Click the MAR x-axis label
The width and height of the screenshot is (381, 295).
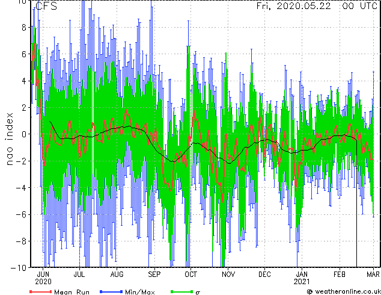[373, 275]
